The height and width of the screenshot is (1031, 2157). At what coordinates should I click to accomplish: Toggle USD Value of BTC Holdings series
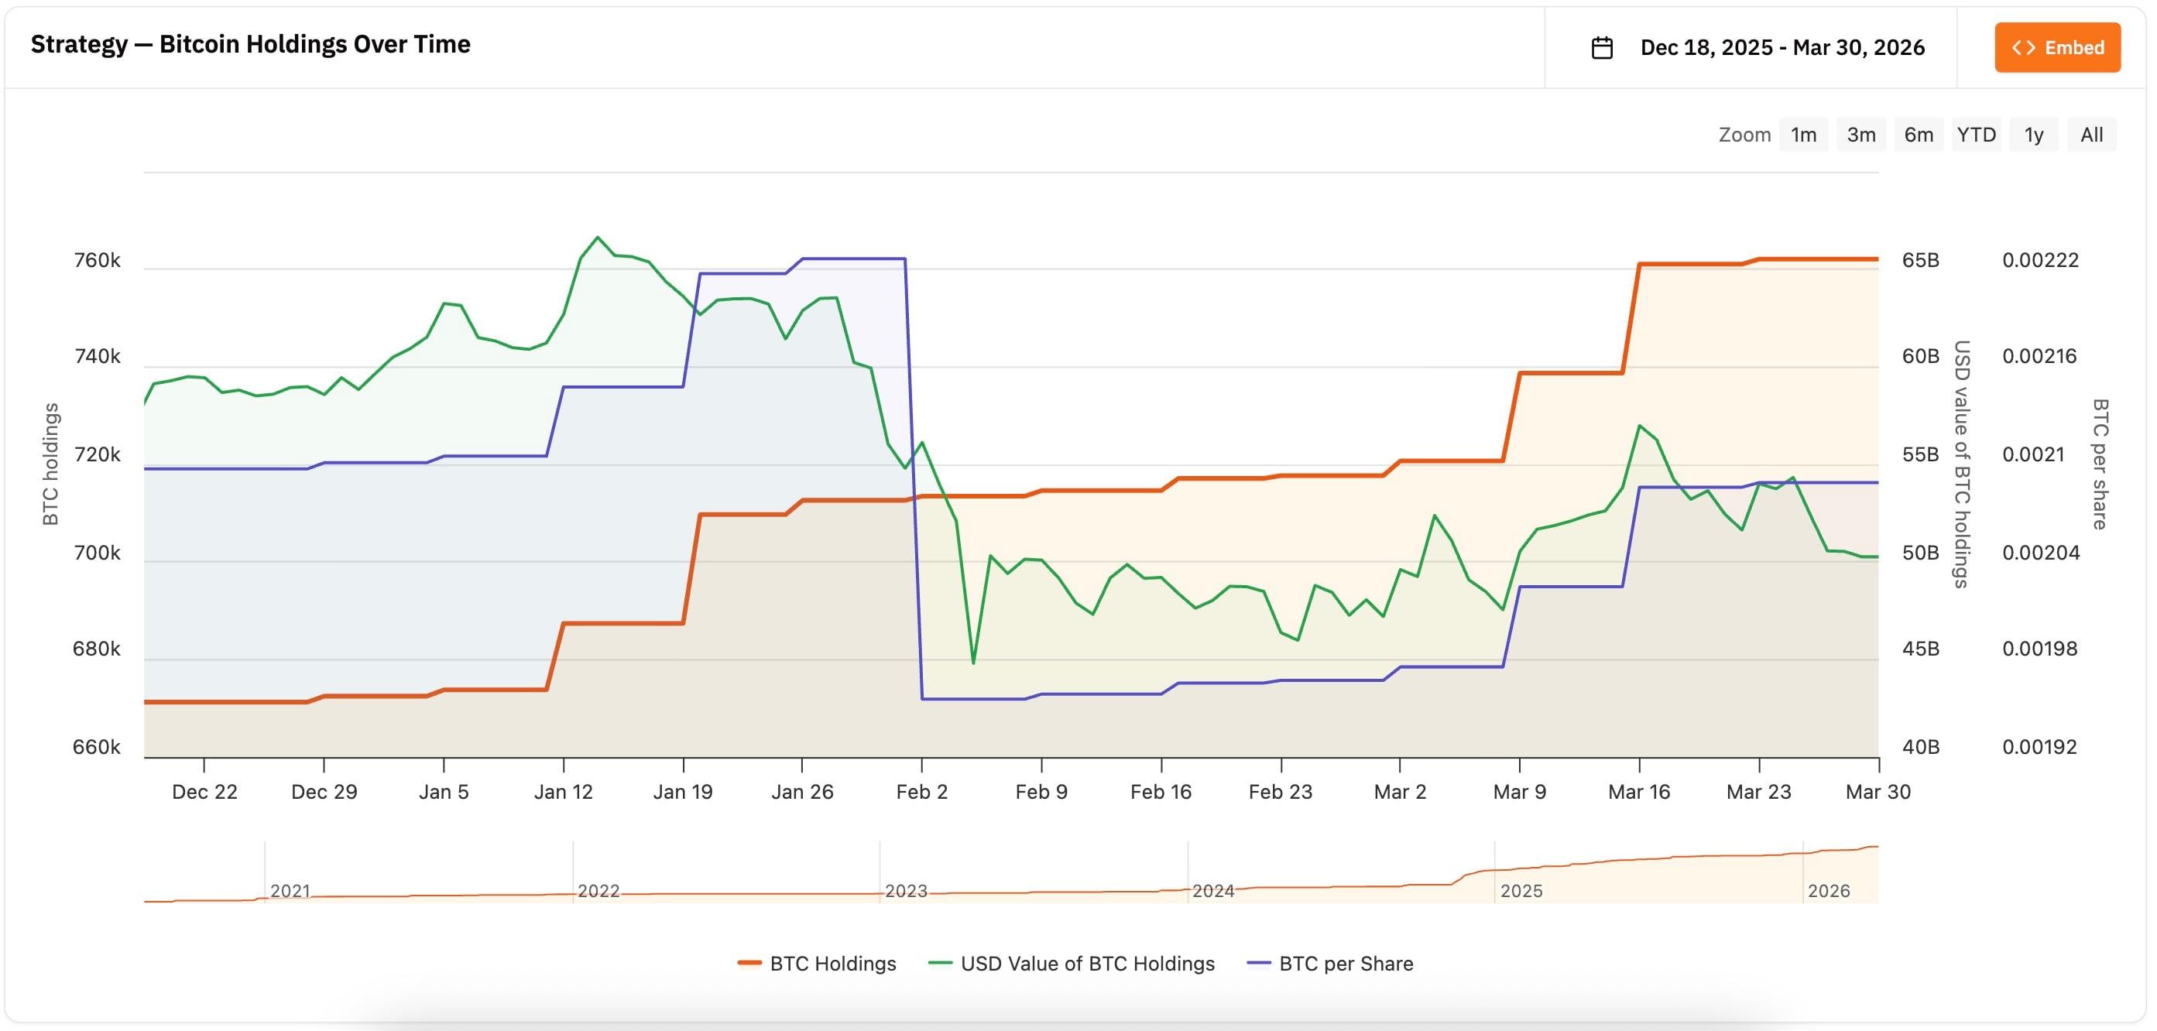click(x=1087, y=963)
